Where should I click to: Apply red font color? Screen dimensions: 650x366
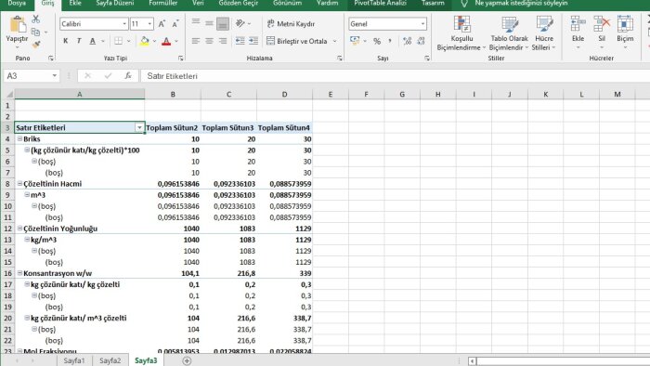point(166,41)
